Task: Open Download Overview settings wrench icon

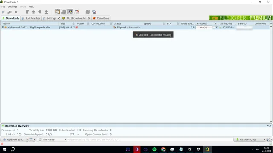Action: pos(267,126)
